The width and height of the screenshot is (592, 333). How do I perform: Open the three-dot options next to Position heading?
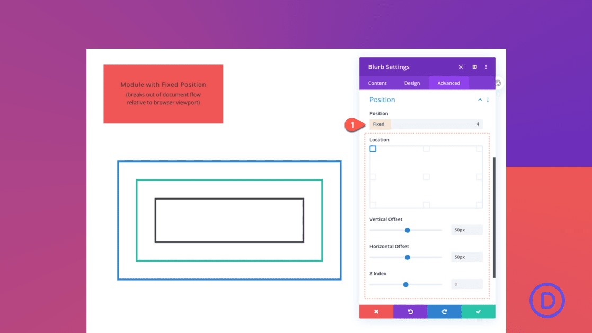488,100
